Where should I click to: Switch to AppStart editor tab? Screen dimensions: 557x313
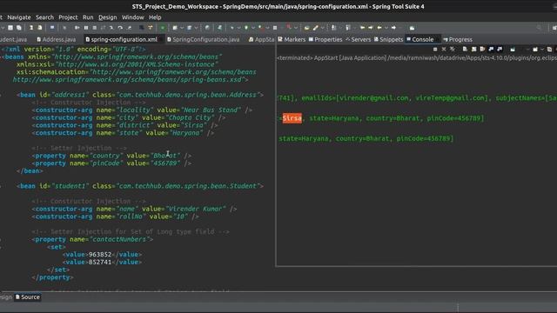coord(261,39)
